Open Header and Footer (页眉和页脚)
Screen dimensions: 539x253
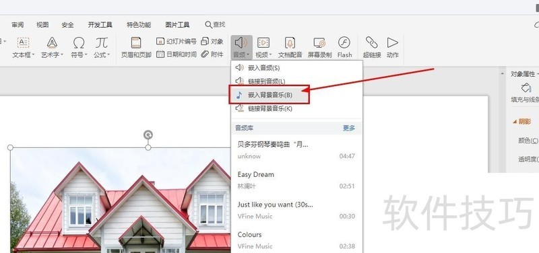(136, 47)
